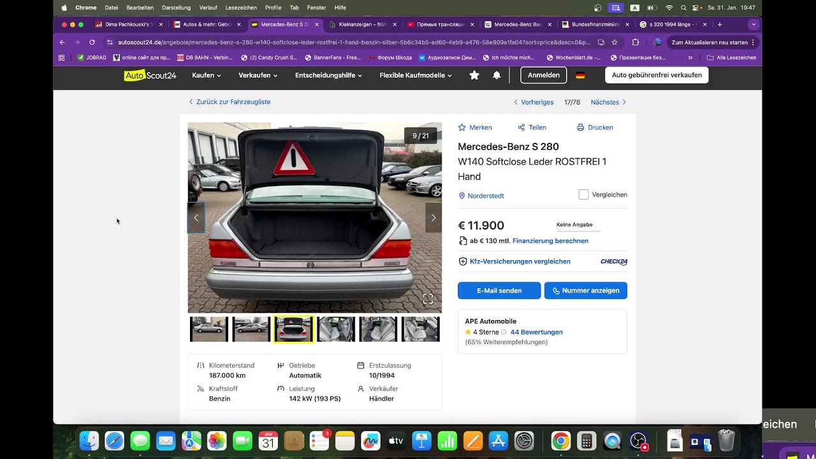This screenshot has width=816, height=459.
Task: Open the Flexible Kaufmodelle dropdown
Action: pos(416,75)
